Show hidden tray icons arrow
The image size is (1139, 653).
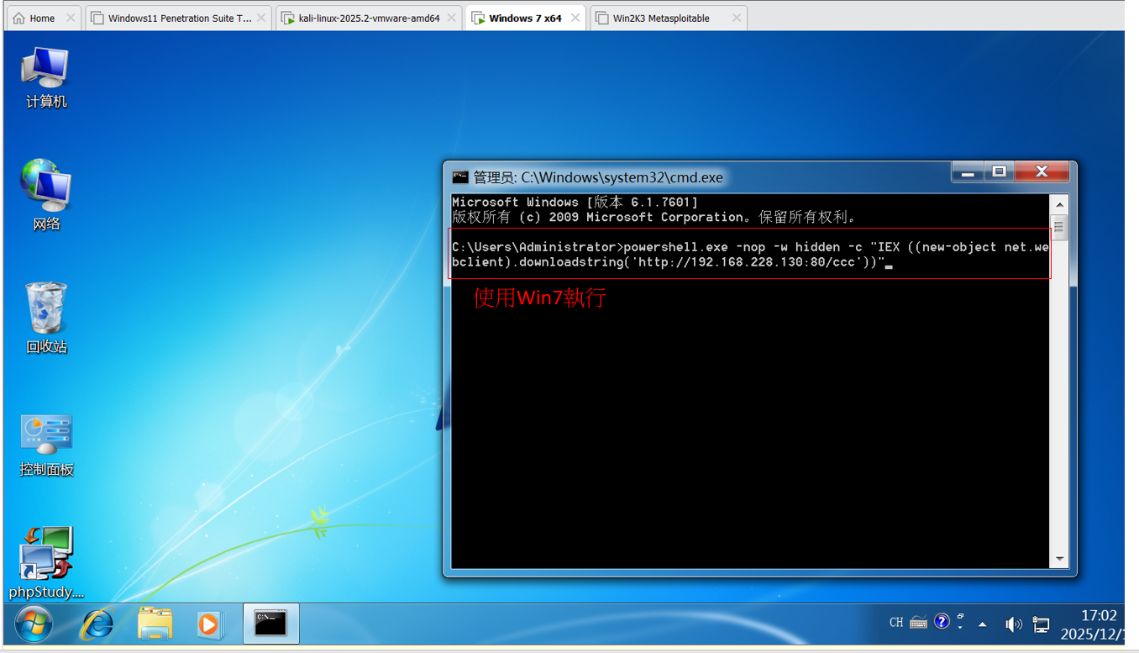tap(983, 624)
